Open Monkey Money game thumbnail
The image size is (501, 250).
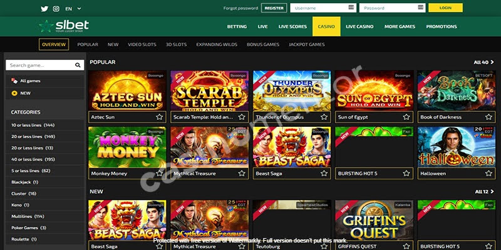point(127,147)
